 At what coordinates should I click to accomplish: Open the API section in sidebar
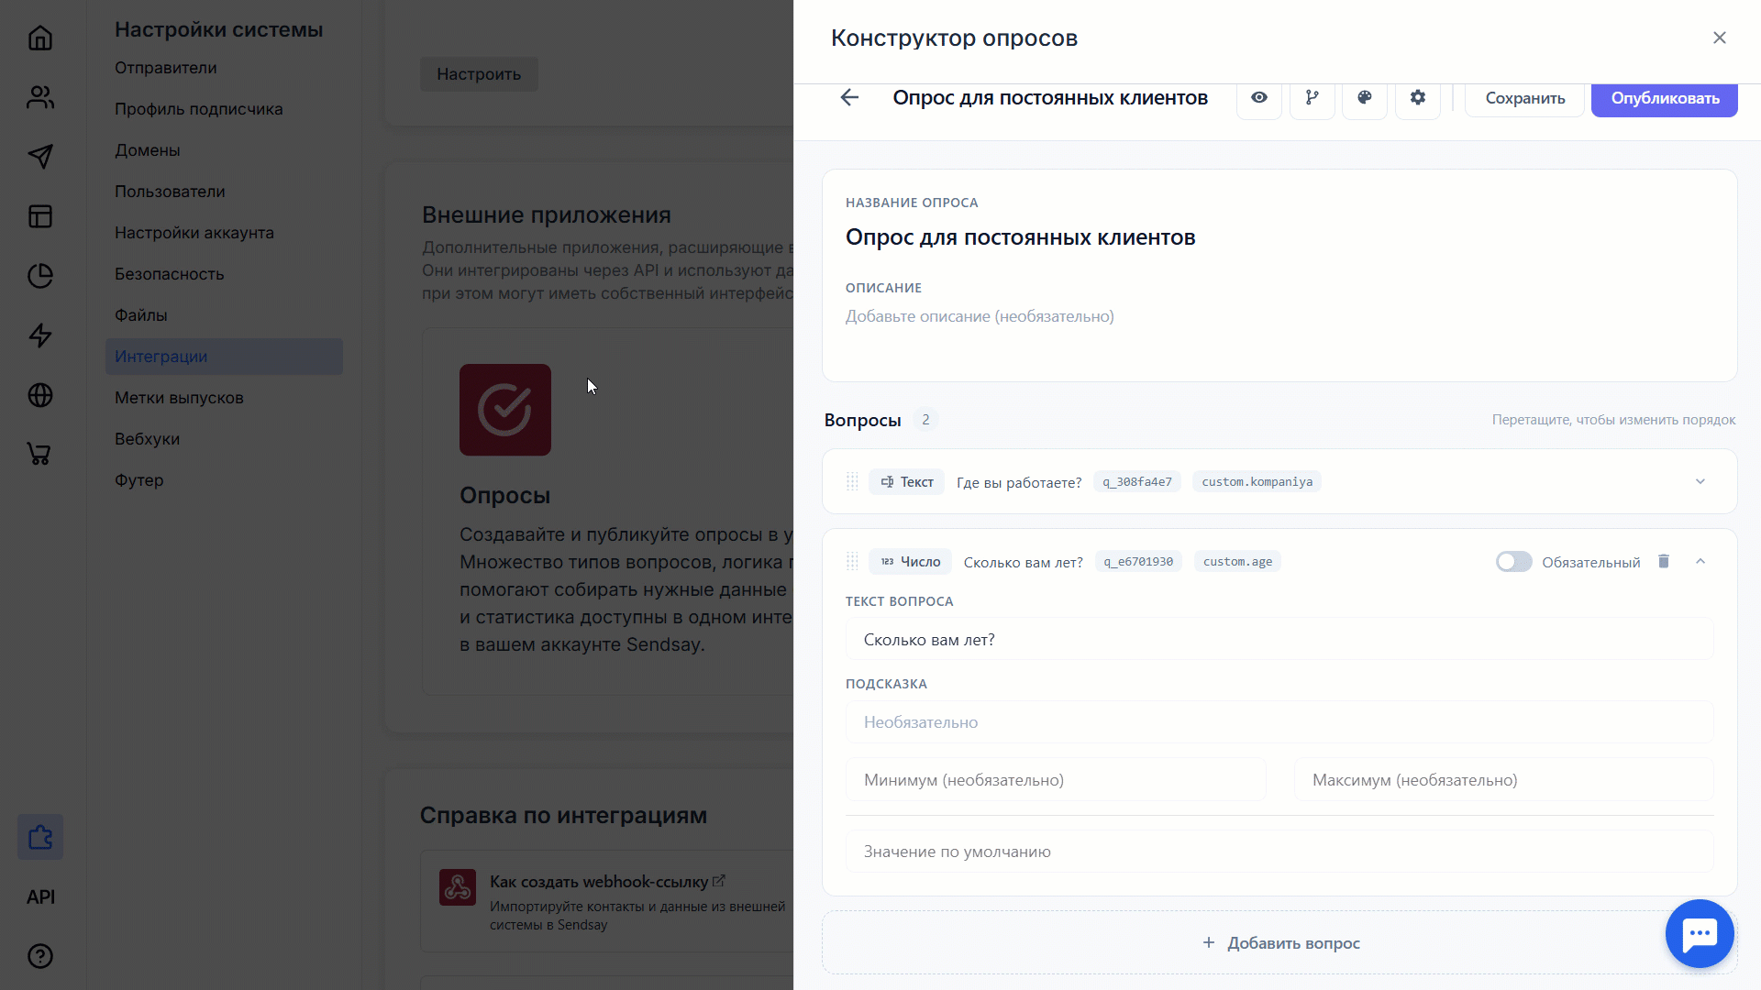click(x=40, y=896)
